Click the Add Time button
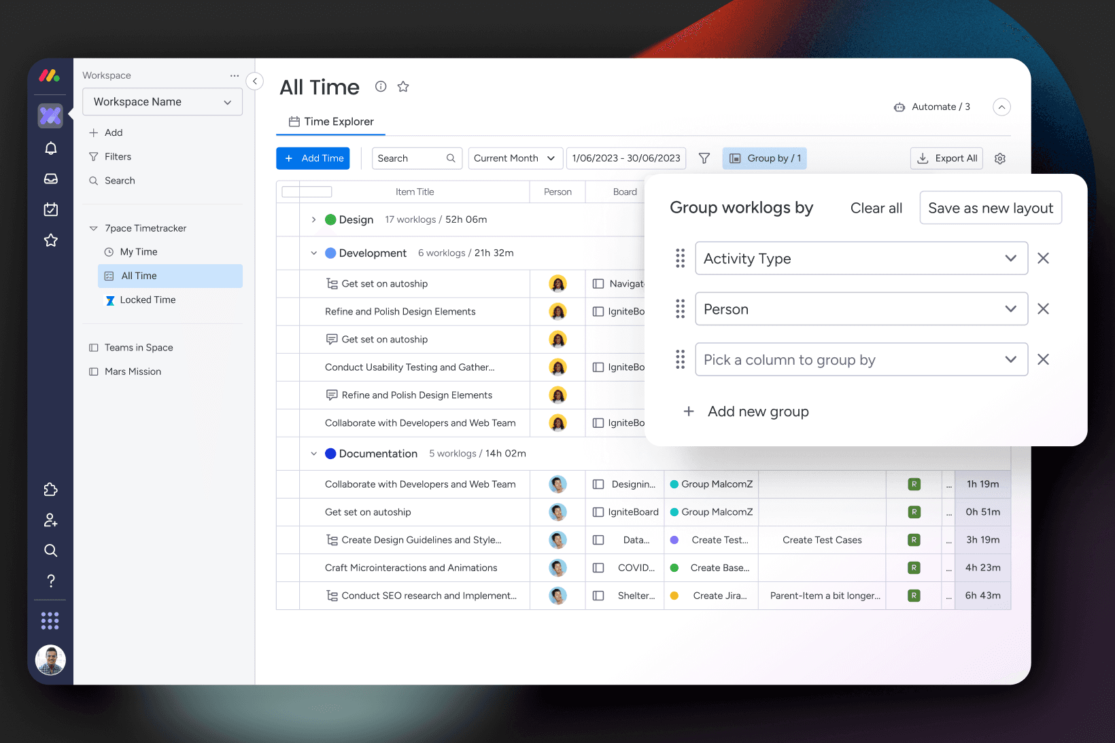Image resolution: width=1115 pixels, height=743 pixels. [313, 158]
